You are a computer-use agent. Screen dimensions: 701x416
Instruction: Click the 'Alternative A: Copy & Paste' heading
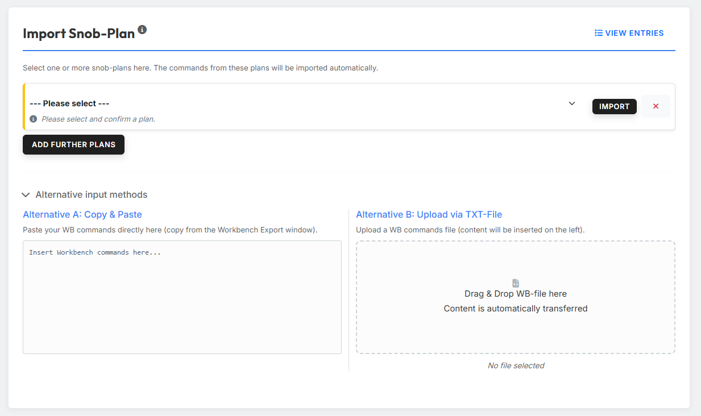pyautogui.click(x=82, y=215)
